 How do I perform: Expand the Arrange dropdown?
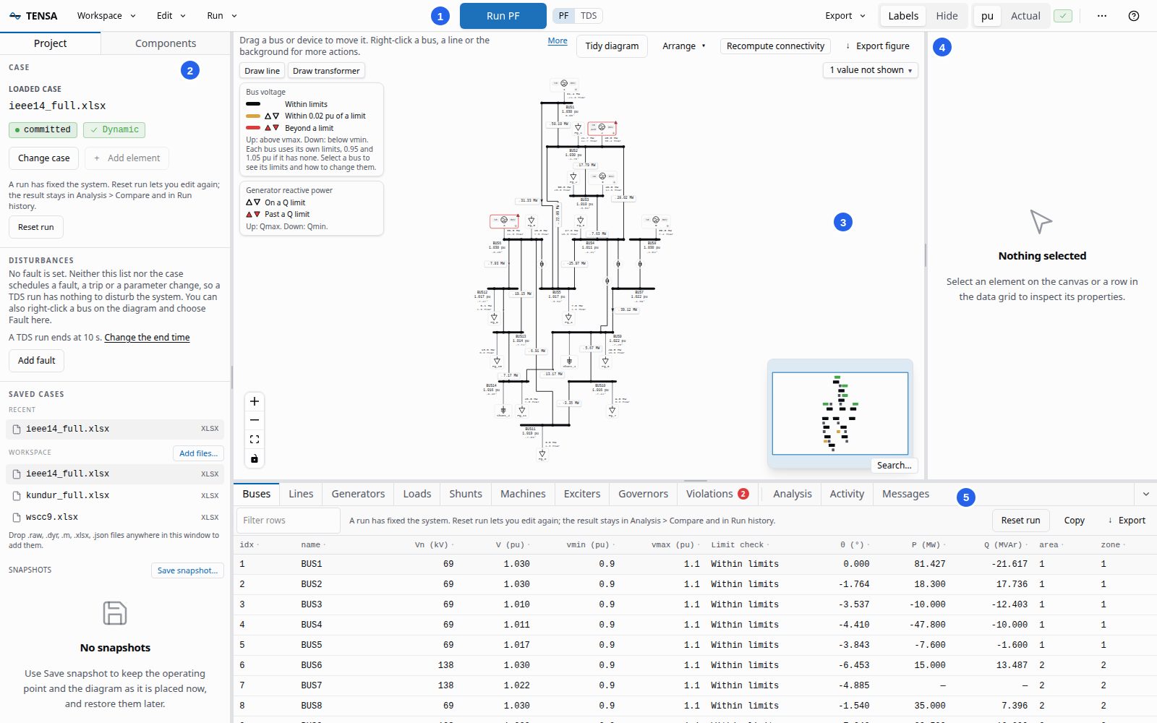click(x=683, y=46)
